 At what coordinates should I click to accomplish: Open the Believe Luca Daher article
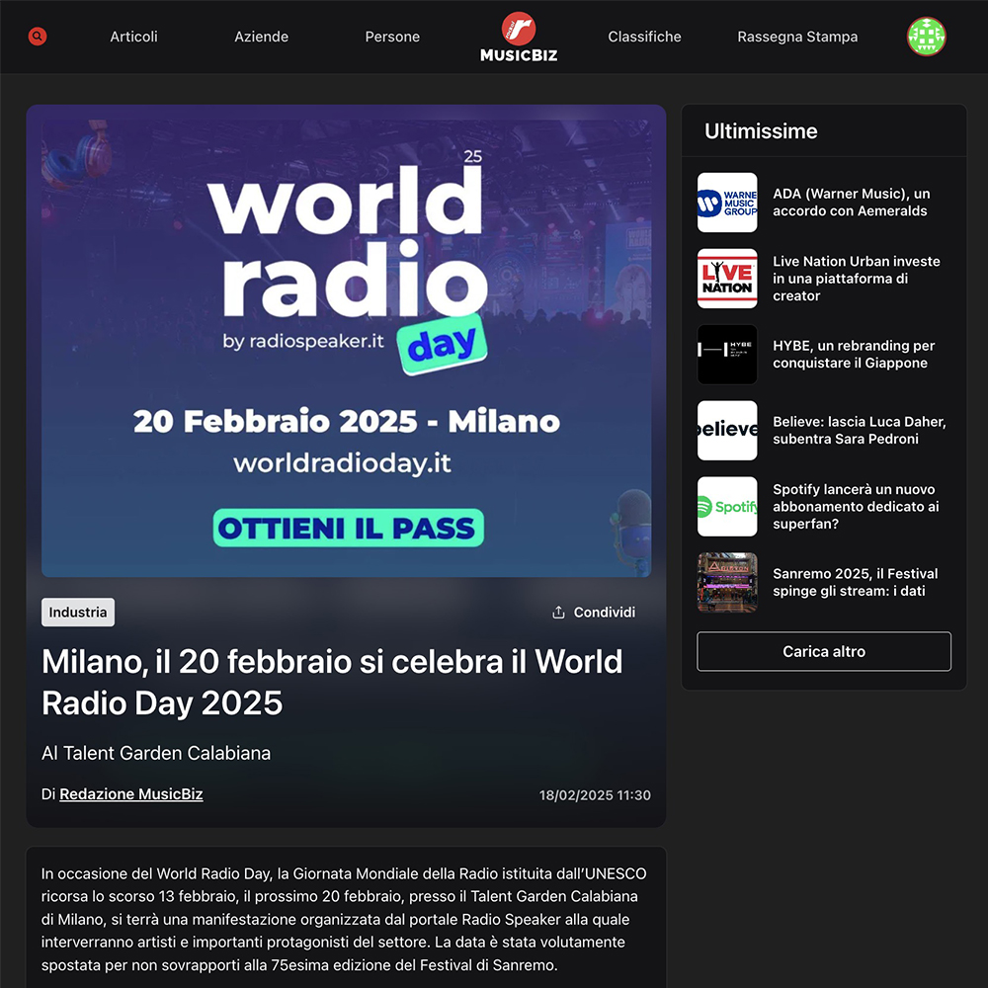[860, 431]
